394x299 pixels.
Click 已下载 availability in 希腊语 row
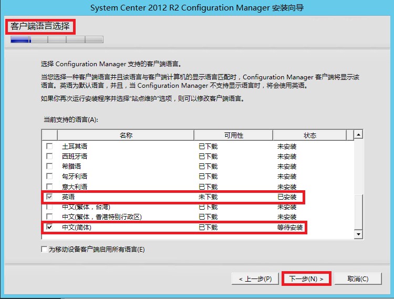point(208,167)
